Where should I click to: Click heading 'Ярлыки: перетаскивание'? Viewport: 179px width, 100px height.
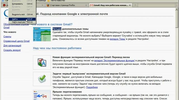point(67,92)
